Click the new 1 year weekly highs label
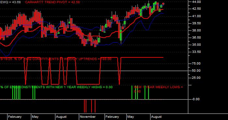Image resolution: width=228 pixels, height=120 pixels. click(x=57, y=87)
